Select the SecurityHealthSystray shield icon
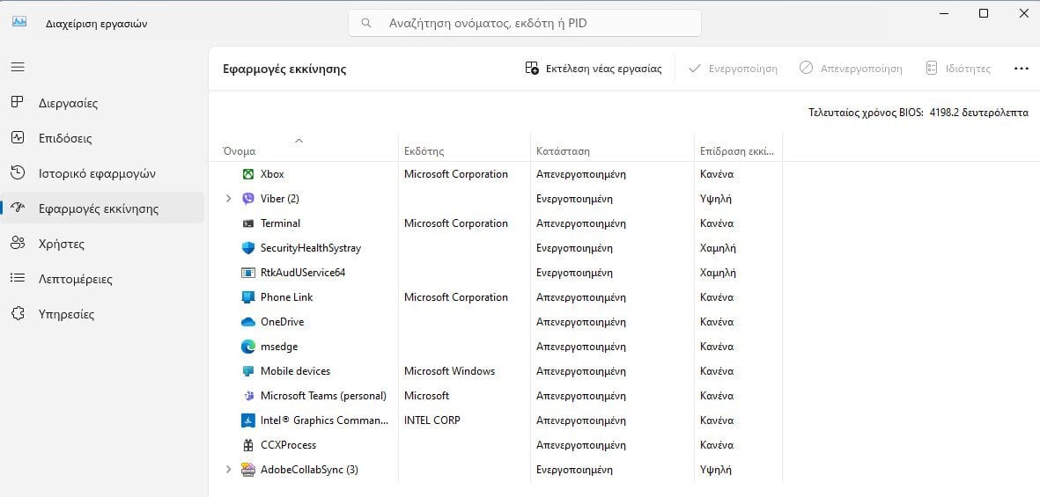The width and height of the screenshot is (1040, 497). pos(248,248)
